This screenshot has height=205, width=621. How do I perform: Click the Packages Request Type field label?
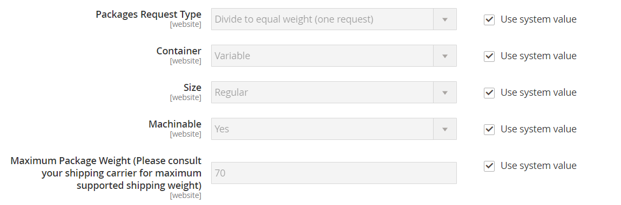pos(148,15)
